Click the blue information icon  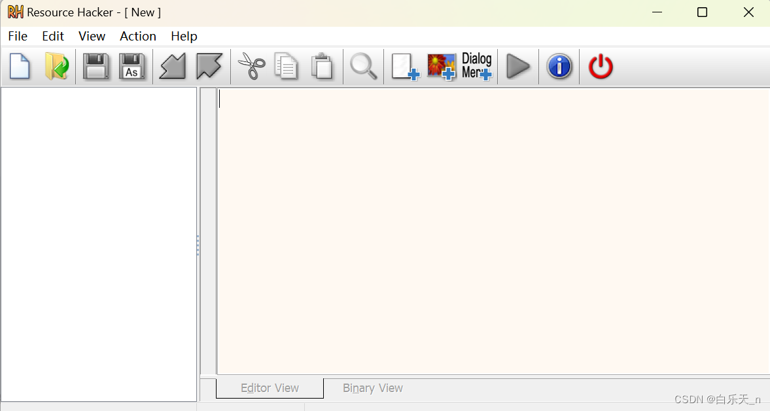pos(559,66)
